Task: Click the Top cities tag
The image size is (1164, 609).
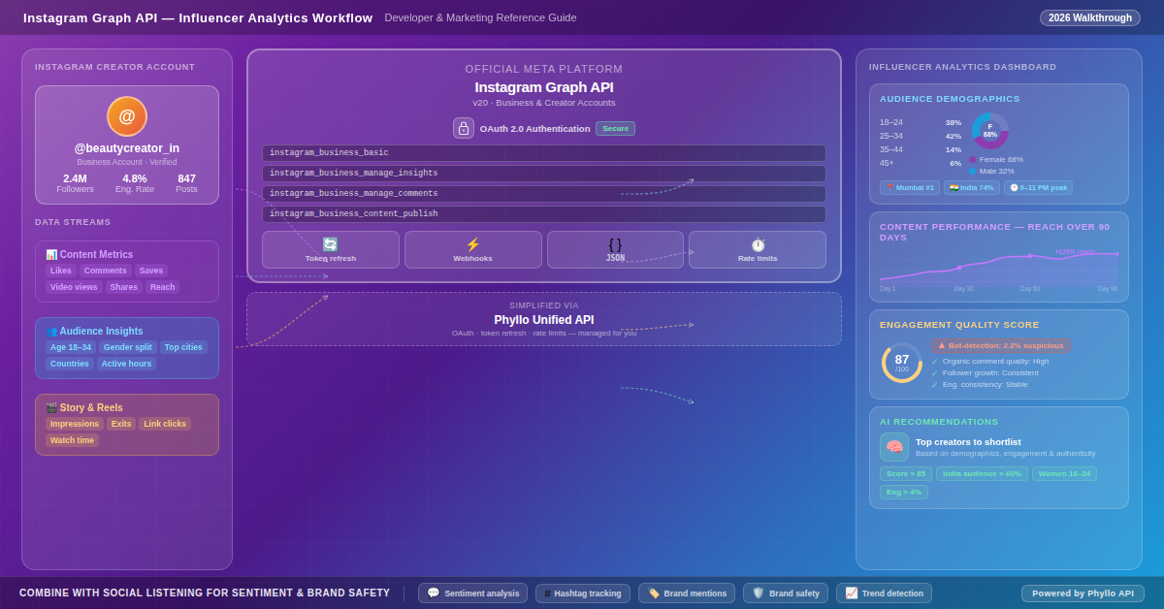Action: point(183,347)
